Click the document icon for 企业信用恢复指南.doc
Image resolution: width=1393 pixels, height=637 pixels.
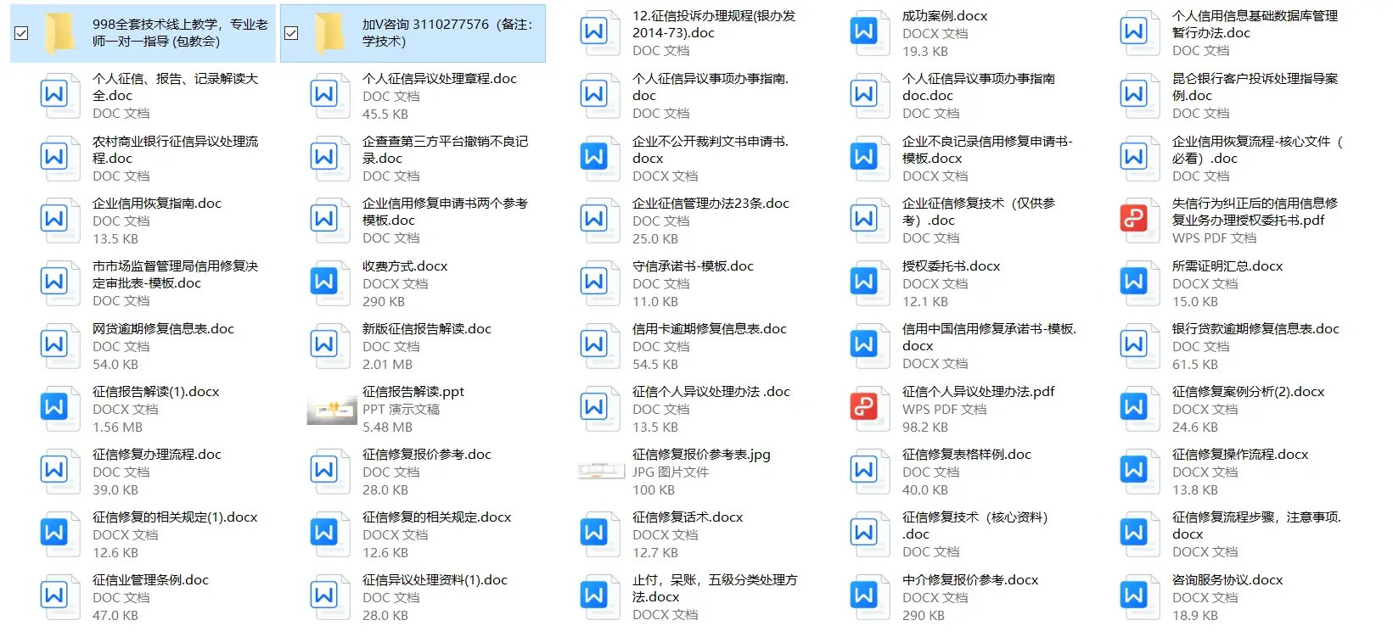click(54, 219)
